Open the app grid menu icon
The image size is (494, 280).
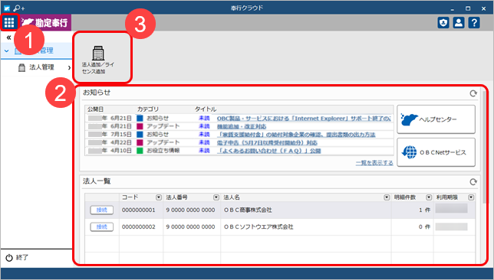(9, 22)
